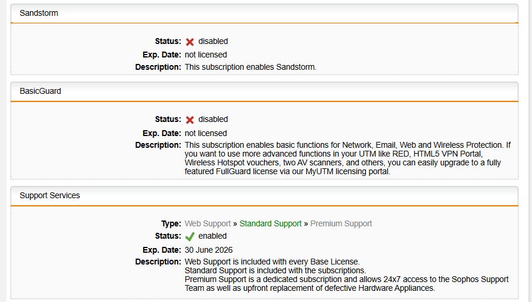Select the Support Services section header
This screenshot has width=532, height=302.
50,195
